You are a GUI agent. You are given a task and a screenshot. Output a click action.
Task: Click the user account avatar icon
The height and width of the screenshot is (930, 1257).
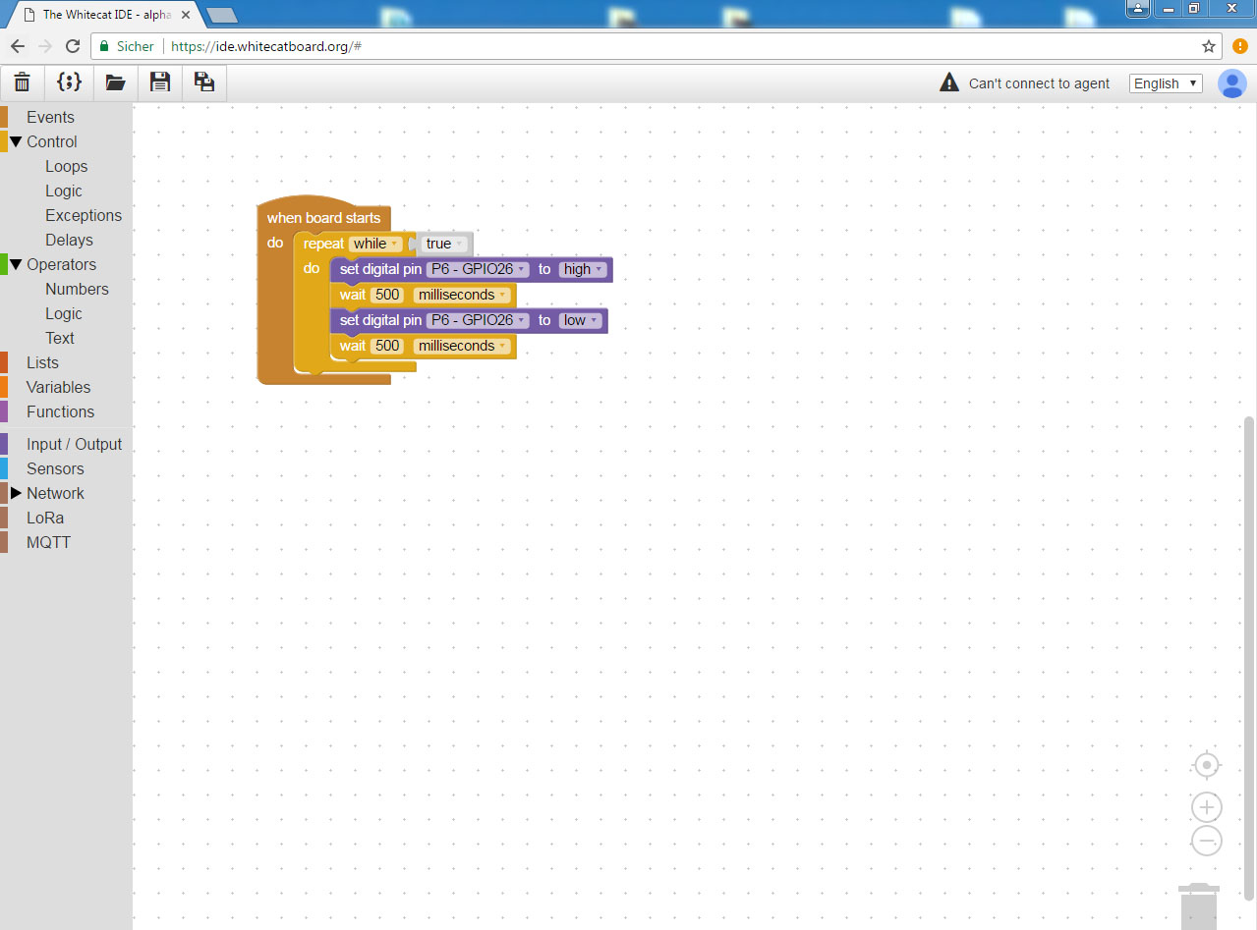(x=1231, y=83)
